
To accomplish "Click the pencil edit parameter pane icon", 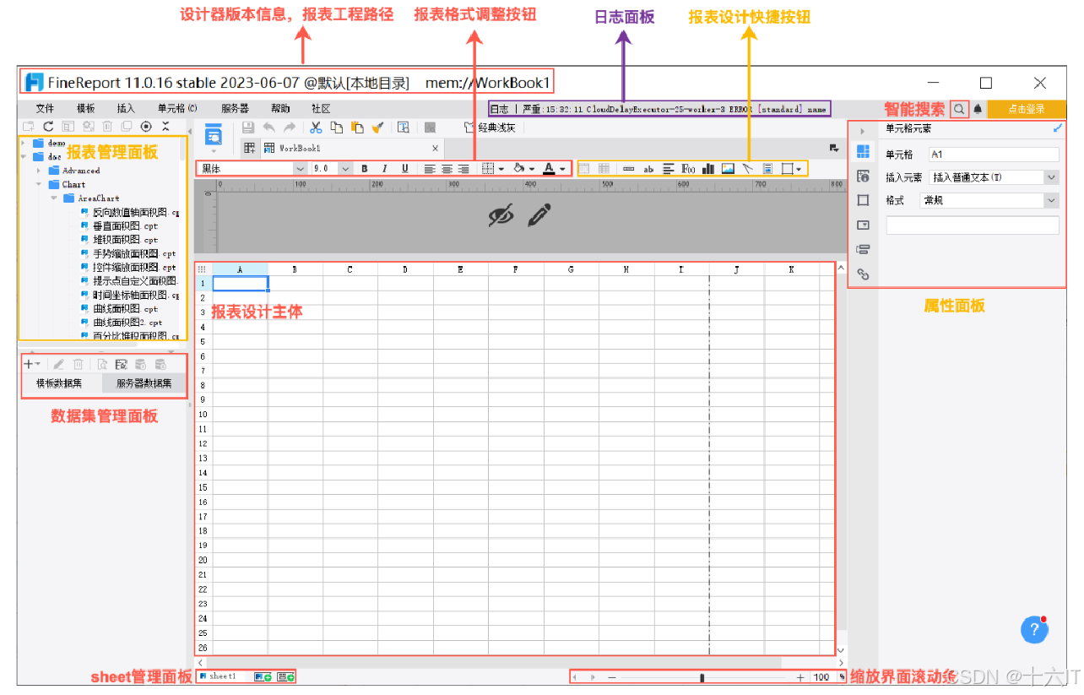I will 539,215.
